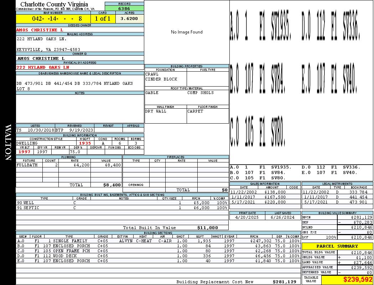Click the construction style DWELLING
The image size is (374, 285).
27,143
